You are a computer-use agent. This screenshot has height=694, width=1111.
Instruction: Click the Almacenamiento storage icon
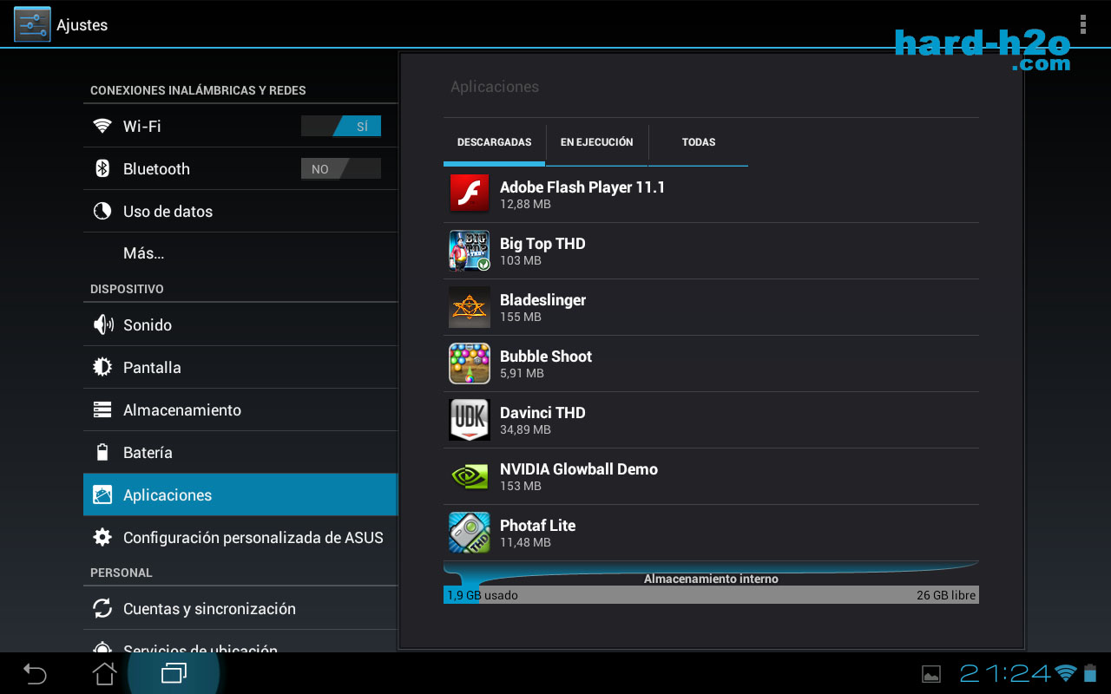(102, 409)
